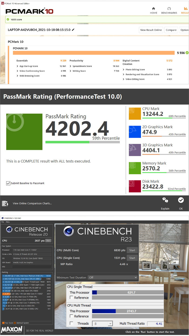189x336 pixels.
Task: Expand Writing Score details
Action: [x=71, y=71]
